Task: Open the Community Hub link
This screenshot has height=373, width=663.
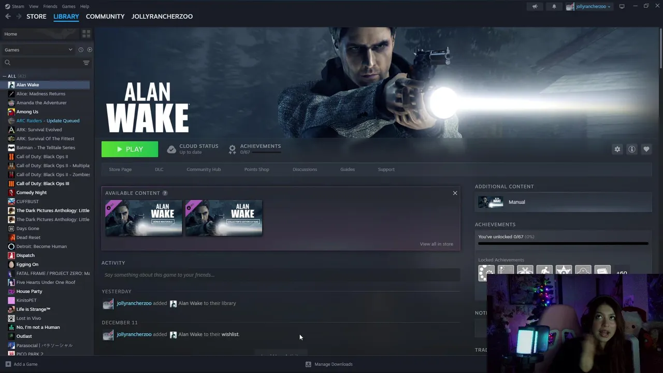Action: (x=204, y=169)
